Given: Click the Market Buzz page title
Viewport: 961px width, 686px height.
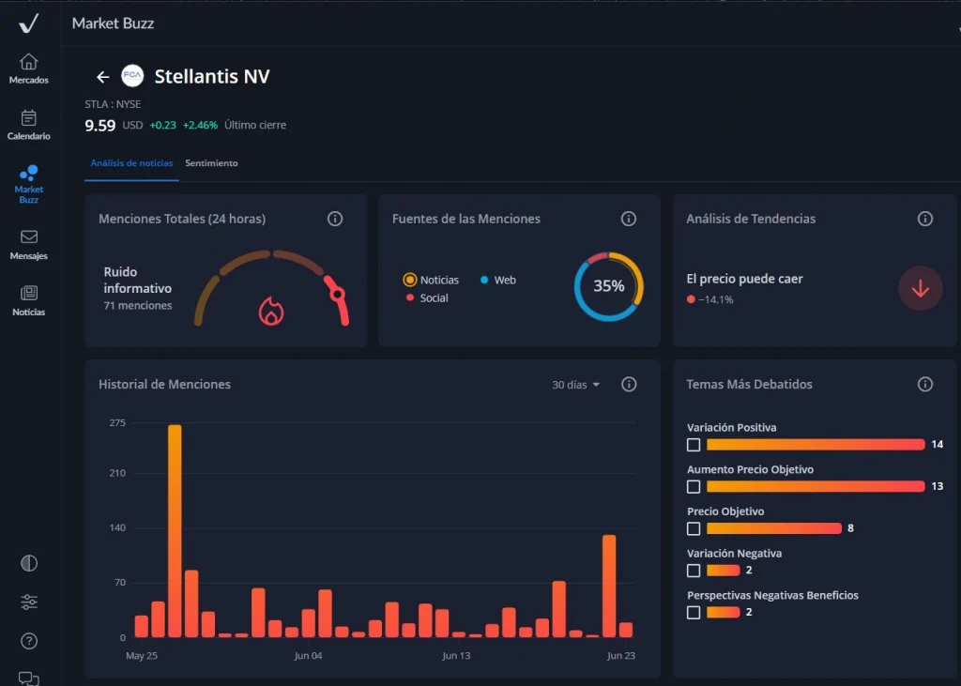Looking at the screenshot, I should pyautogui.click(x=113, y=23).
